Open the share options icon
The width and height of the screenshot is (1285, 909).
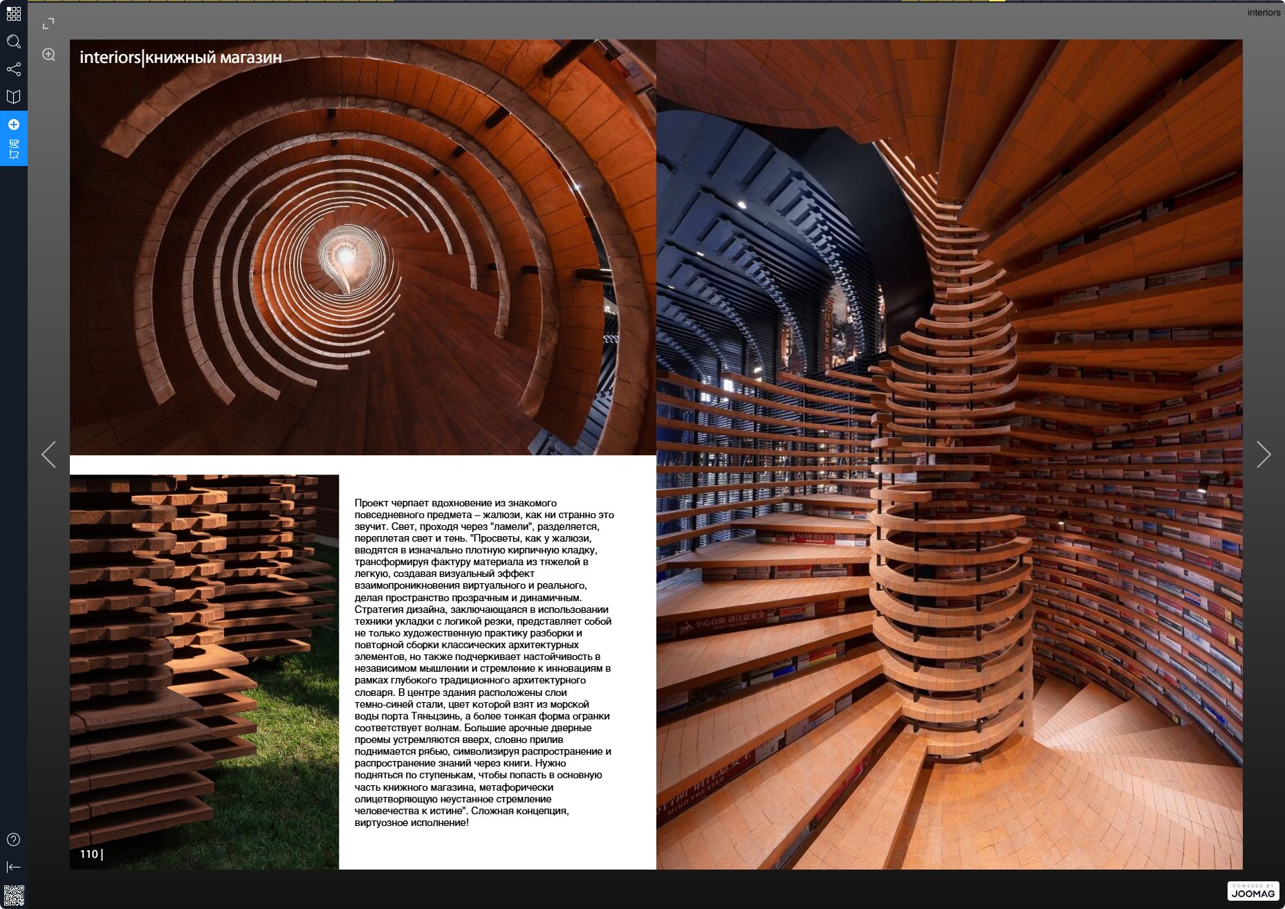pos(14,69)
